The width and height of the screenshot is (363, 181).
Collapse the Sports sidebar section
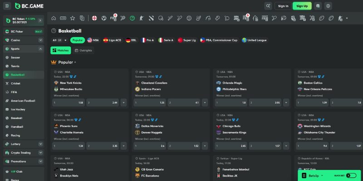pyautogui.click(x=40, y=49)
